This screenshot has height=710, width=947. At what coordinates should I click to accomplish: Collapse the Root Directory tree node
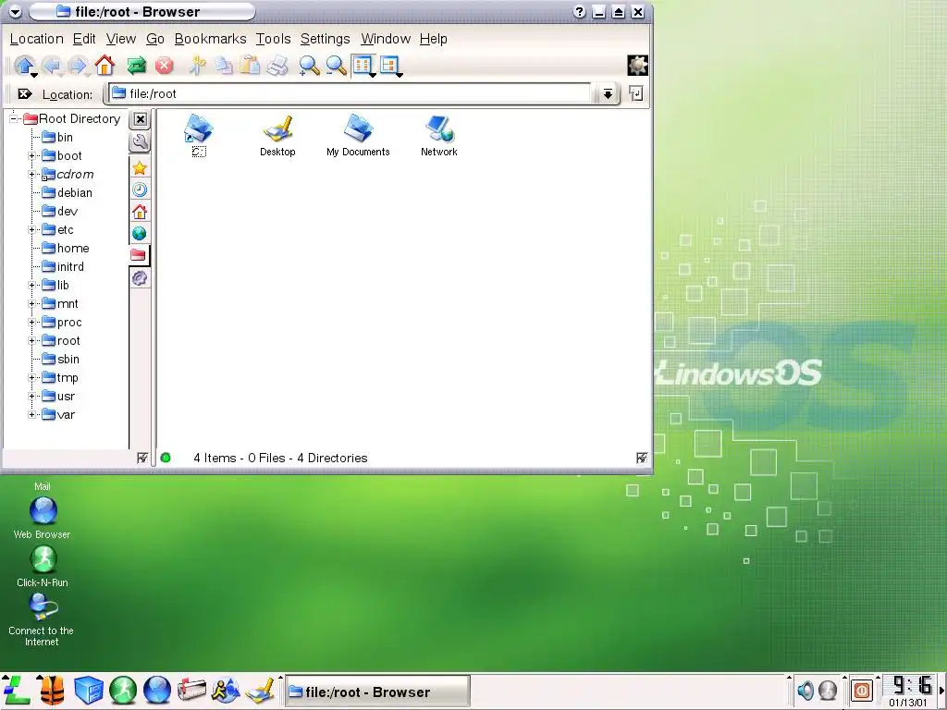pos(13,119)
